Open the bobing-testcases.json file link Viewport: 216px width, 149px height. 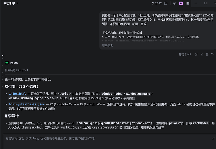point(27,104)
